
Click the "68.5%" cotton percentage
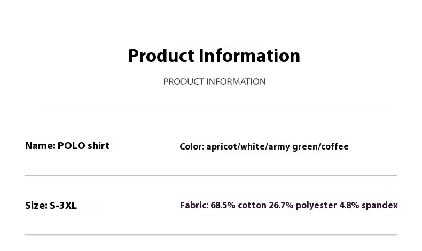(223, 205)
